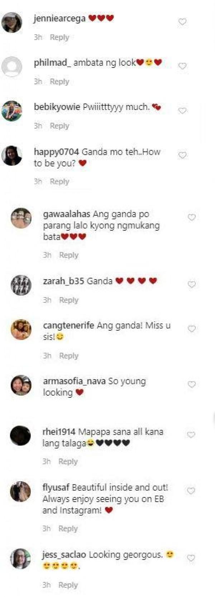Tap the heart beside philmad_'s comment
This screenshot has width=215, height=597.
182,66
